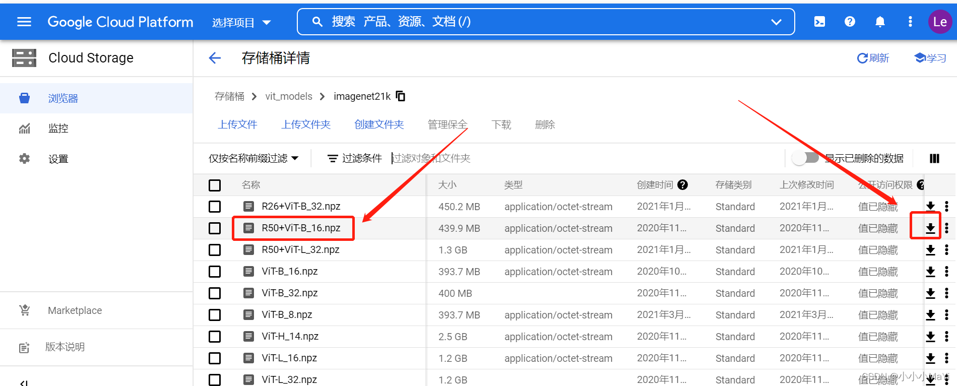Check the ViT-B_8.npz checkbox
The width and height of the screenshot is (957, 386).
tap(215, 315)
